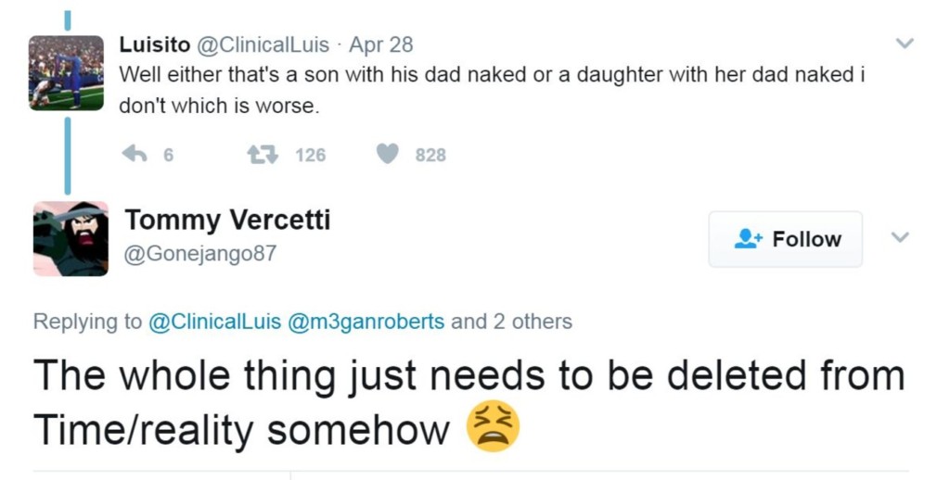Retweet Luisito's tweet

(263, 155)
